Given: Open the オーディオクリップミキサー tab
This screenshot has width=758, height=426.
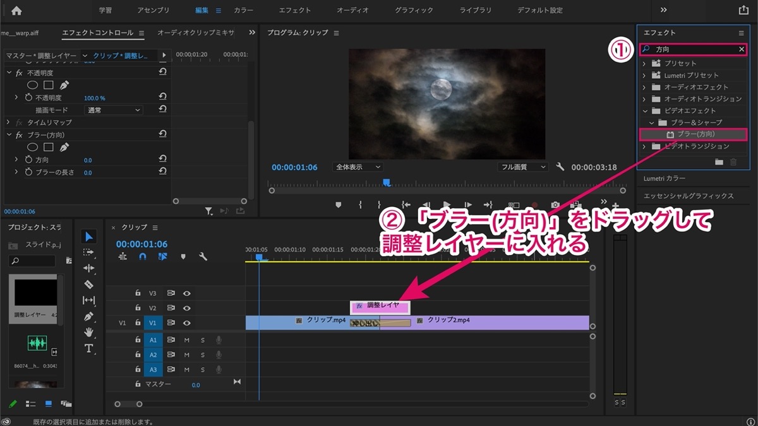Looking at the screenshot, I should (x=196, y=33).
